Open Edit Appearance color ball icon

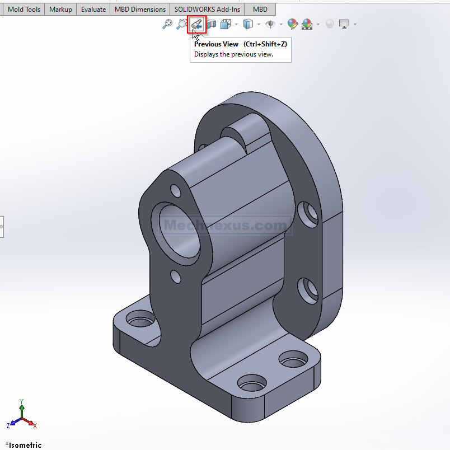(292, 24)
